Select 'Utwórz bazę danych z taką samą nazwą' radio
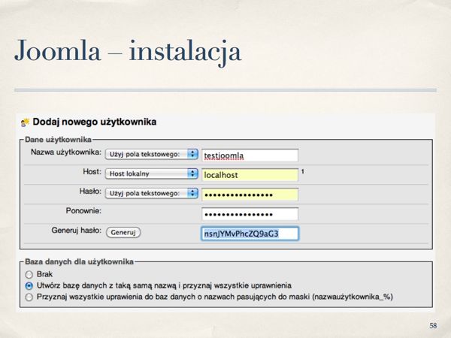Viewport: 451px width, 338px height. (x=29, y=286)
